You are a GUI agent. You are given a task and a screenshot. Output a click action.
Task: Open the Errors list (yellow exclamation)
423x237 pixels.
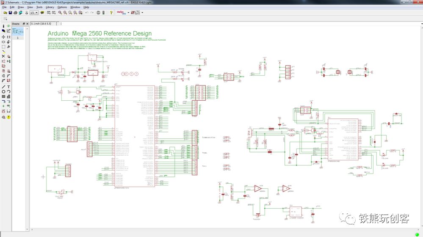tap(8, 117)
